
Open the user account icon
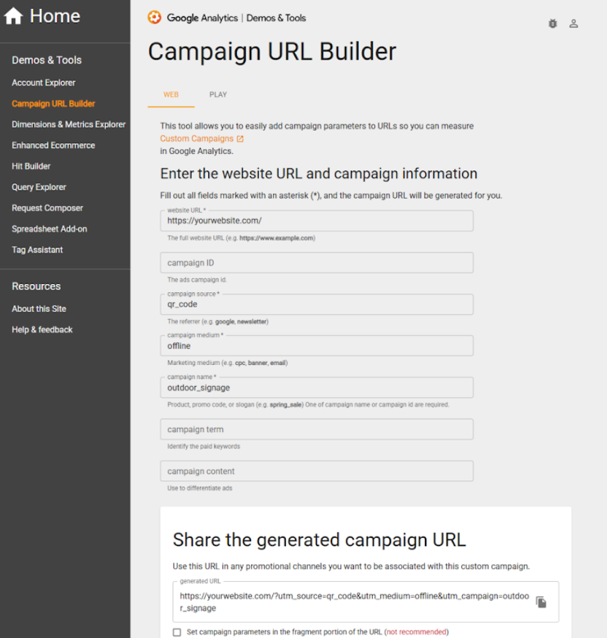[x=573, y=23]
